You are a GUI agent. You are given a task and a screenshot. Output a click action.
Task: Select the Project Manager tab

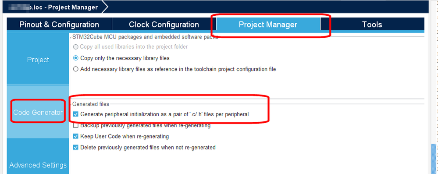268,24
